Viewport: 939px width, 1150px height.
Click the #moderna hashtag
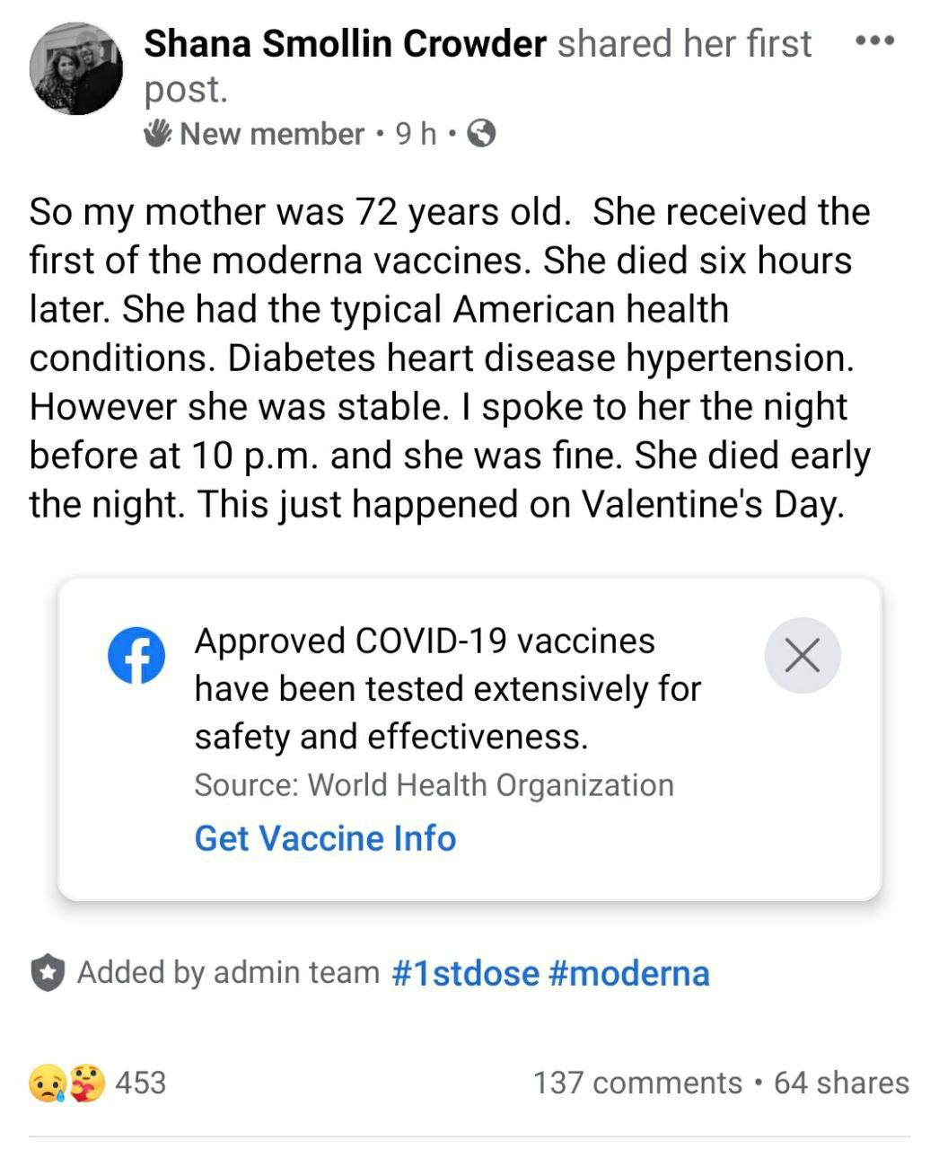click(x=627, y=973)
